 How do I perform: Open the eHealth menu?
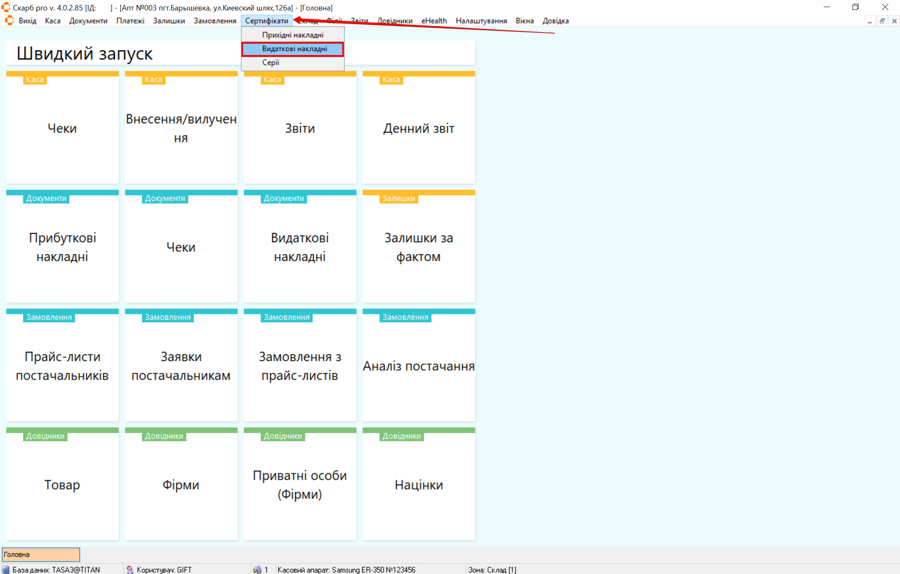[434, 21]
